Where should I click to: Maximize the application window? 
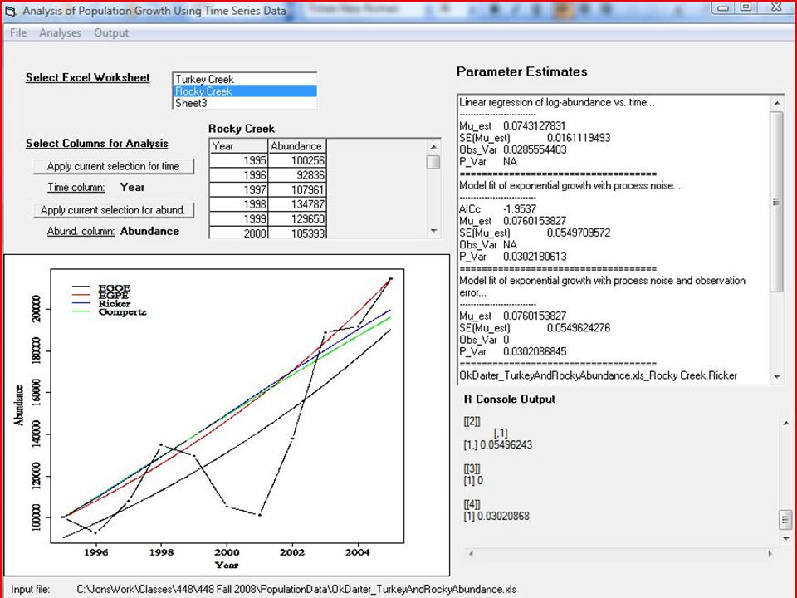click(746, 7)
